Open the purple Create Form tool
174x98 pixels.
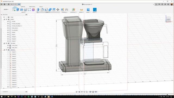[x=33, y=10]
